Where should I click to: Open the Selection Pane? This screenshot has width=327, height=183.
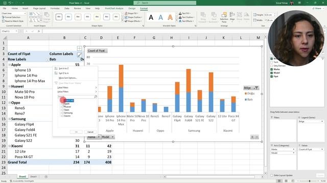[x=224, y=17]
